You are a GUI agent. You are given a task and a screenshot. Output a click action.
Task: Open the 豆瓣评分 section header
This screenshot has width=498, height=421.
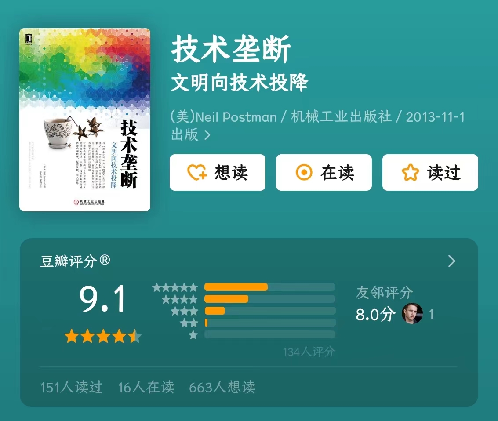[x=75, y=261]
